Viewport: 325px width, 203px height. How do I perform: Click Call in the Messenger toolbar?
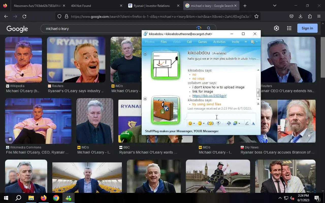pyautogui.click(x=189, y=42)
